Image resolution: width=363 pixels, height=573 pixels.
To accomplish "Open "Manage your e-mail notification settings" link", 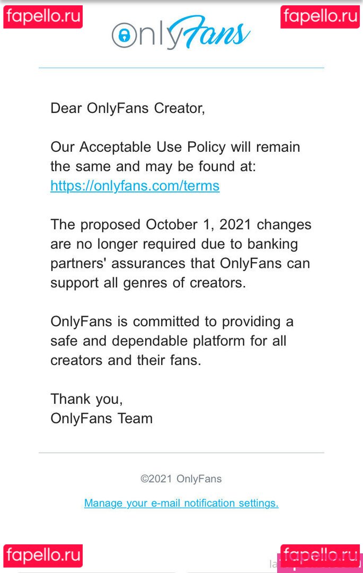I will [181, 503].
